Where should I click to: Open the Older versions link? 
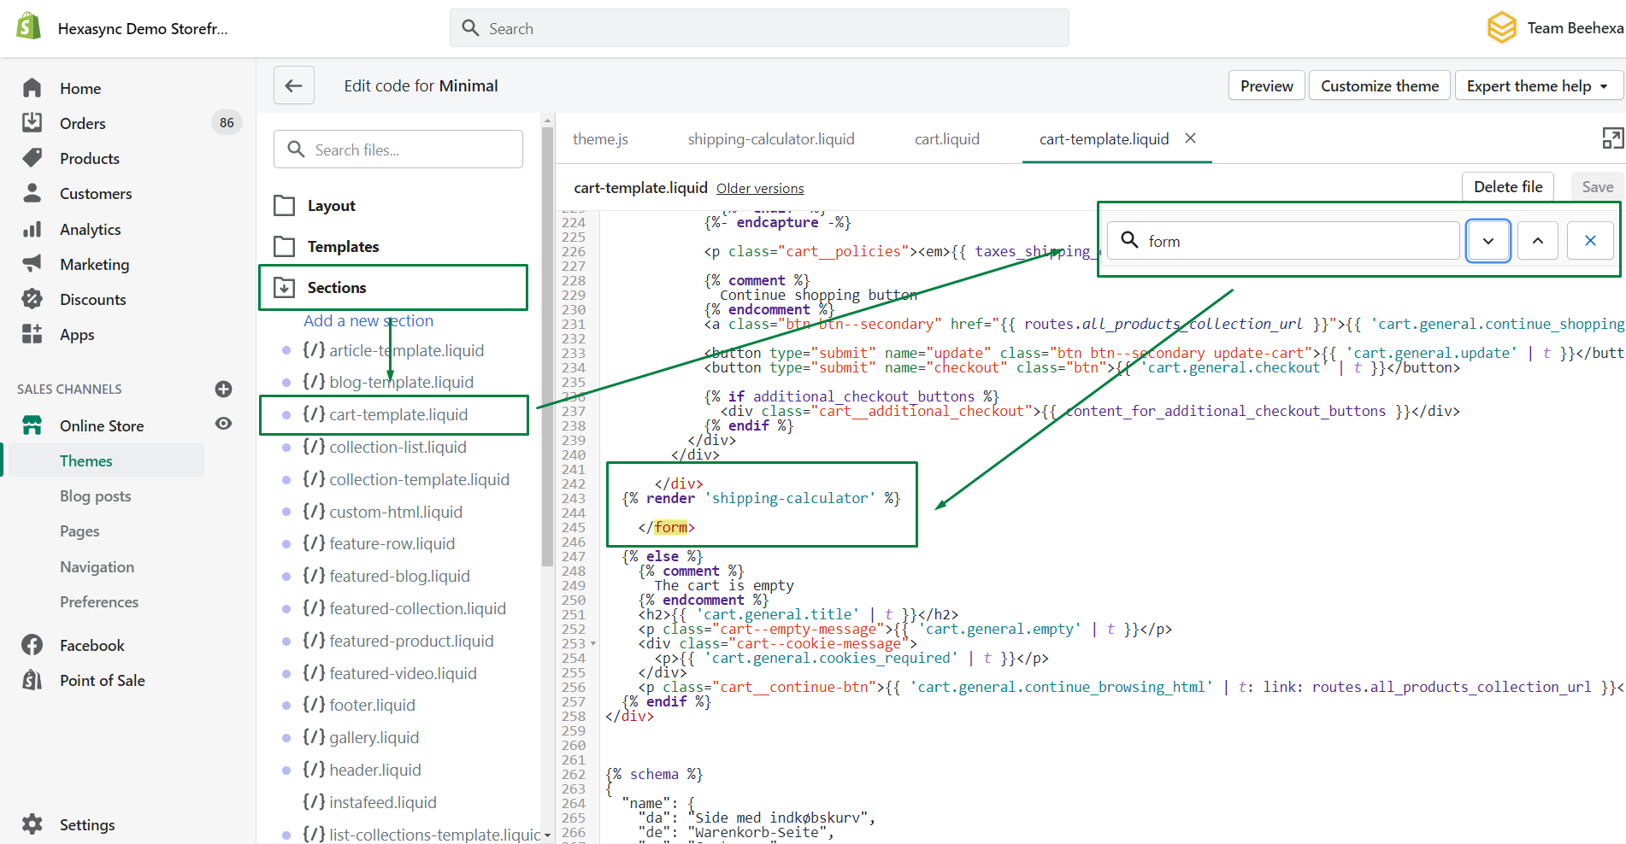[x=760, y=188]
